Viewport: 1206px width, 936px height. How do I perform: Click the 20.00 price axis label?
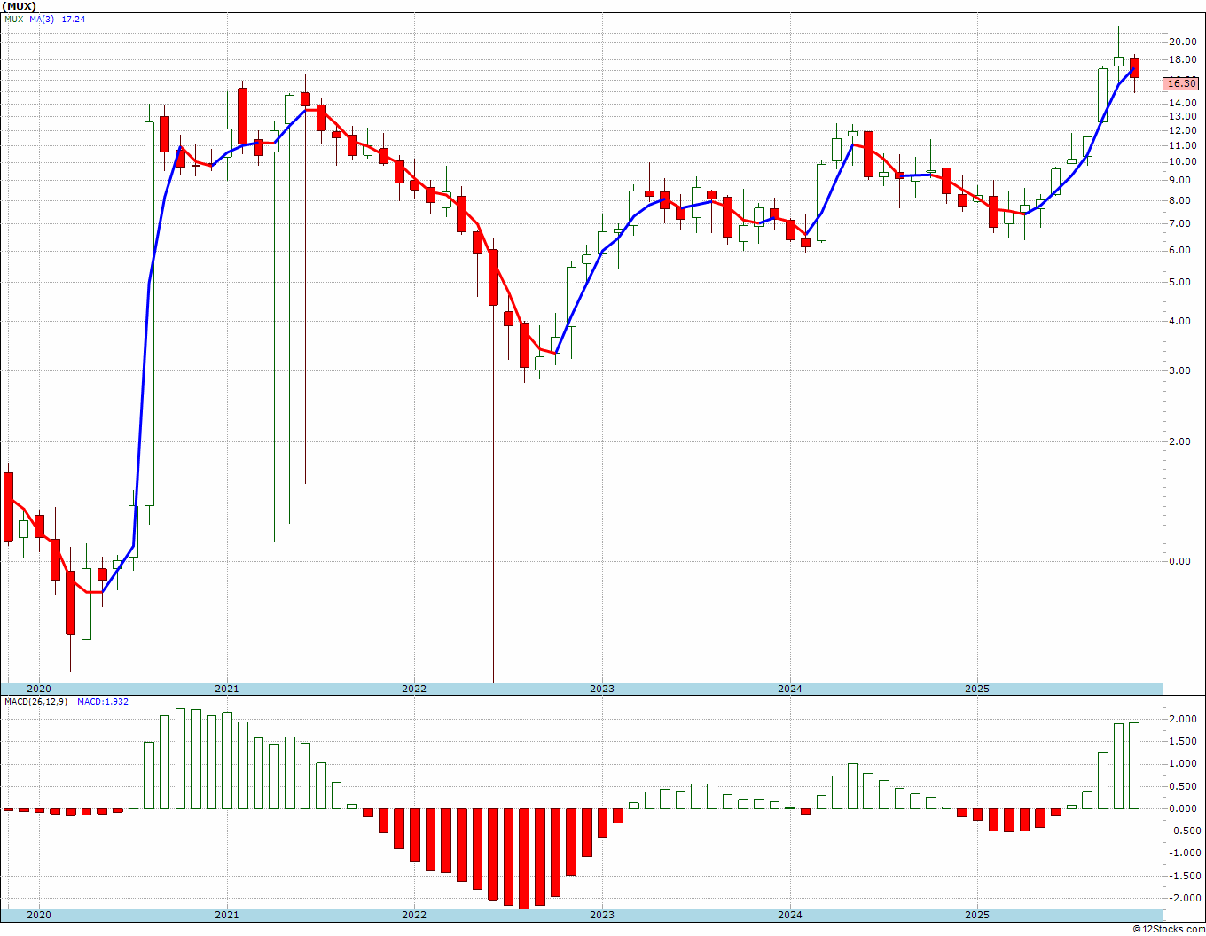(1182, 42)
